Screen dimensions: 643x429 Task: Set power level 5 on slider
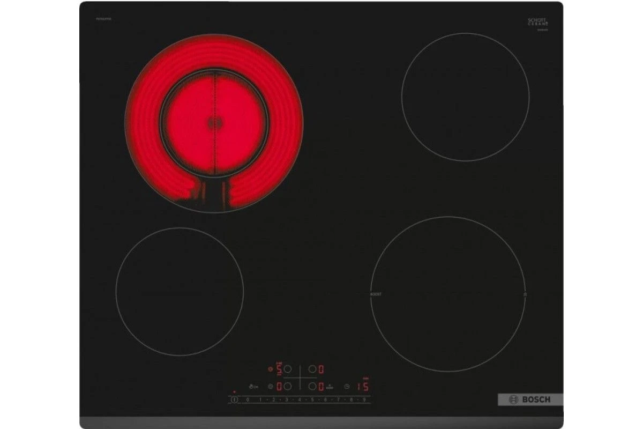[x=312, y=400]
